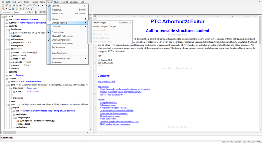The image size is (262, 143).
Task: Click tree pane horizontal scrollbar thumb
Action: [10, 132]
